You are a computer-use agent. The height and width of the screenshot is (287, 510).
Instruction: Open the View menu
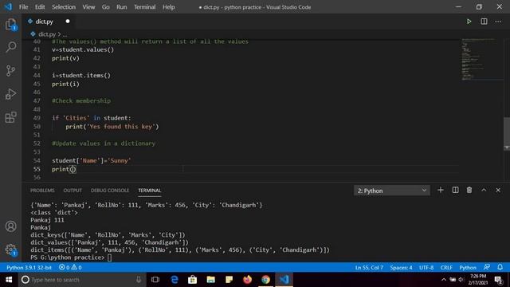click(88, 7)
